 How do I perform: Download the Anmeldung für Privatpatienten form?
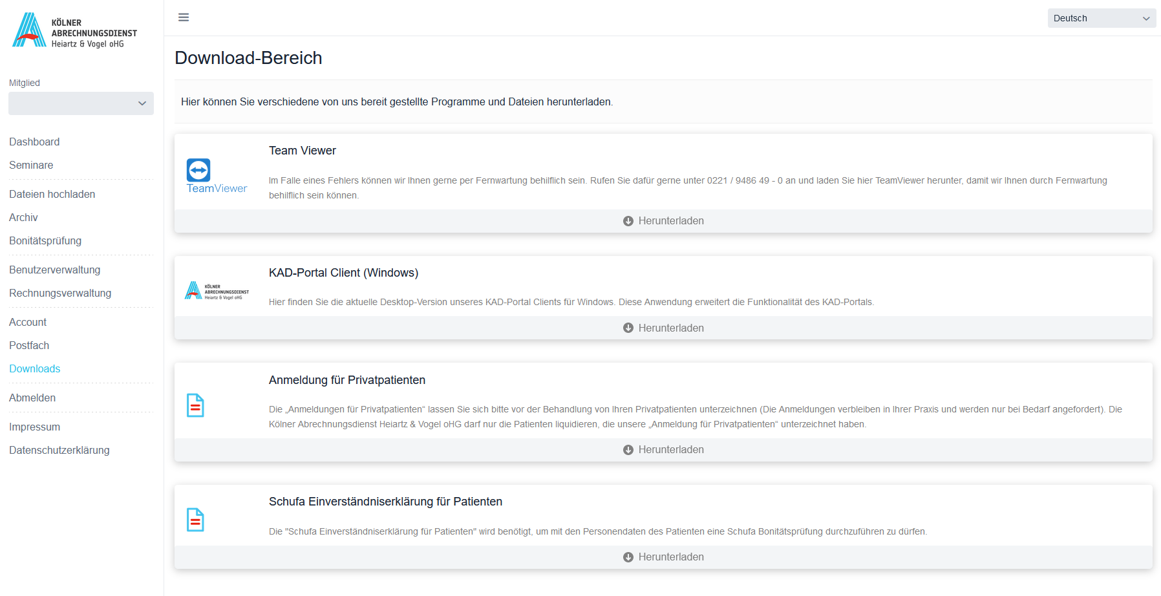tap(663, 450)
